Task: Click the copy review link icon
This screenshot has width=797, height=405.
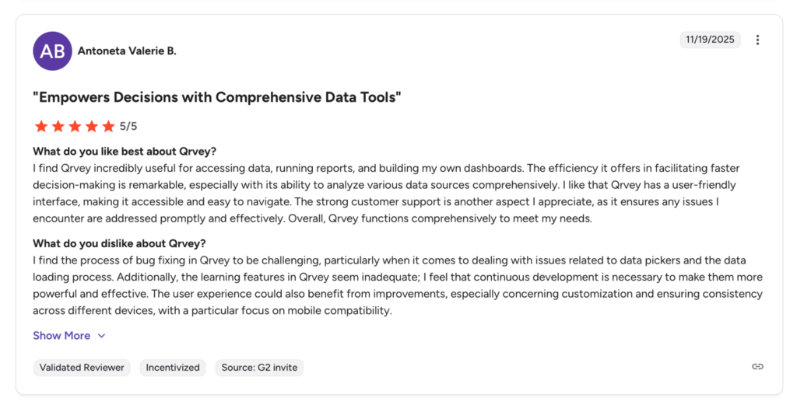Action: point(757,367)
